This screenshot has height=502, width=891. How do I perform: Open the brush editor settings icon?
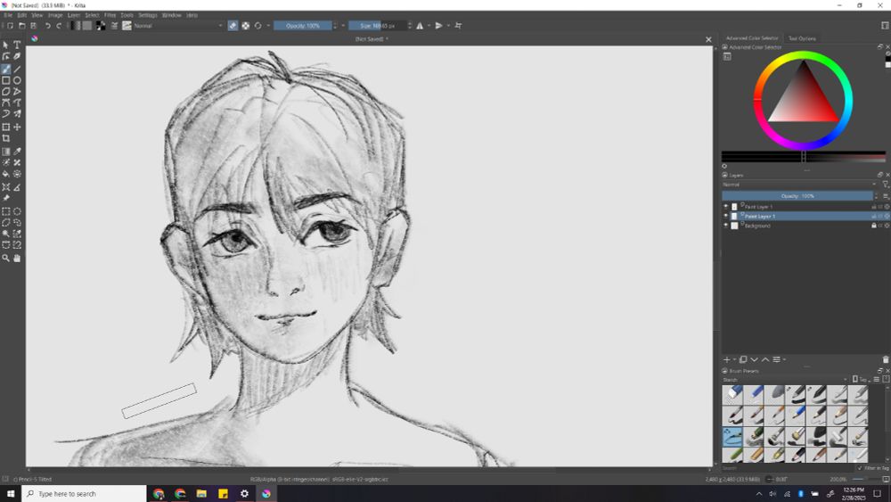[x=114, y=26]
